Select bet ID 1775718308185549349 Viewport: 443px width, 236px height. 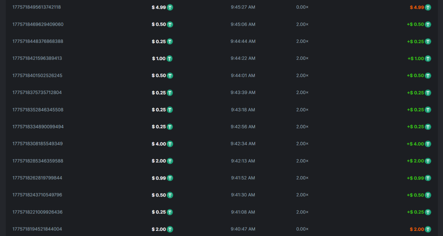point(37,144)
